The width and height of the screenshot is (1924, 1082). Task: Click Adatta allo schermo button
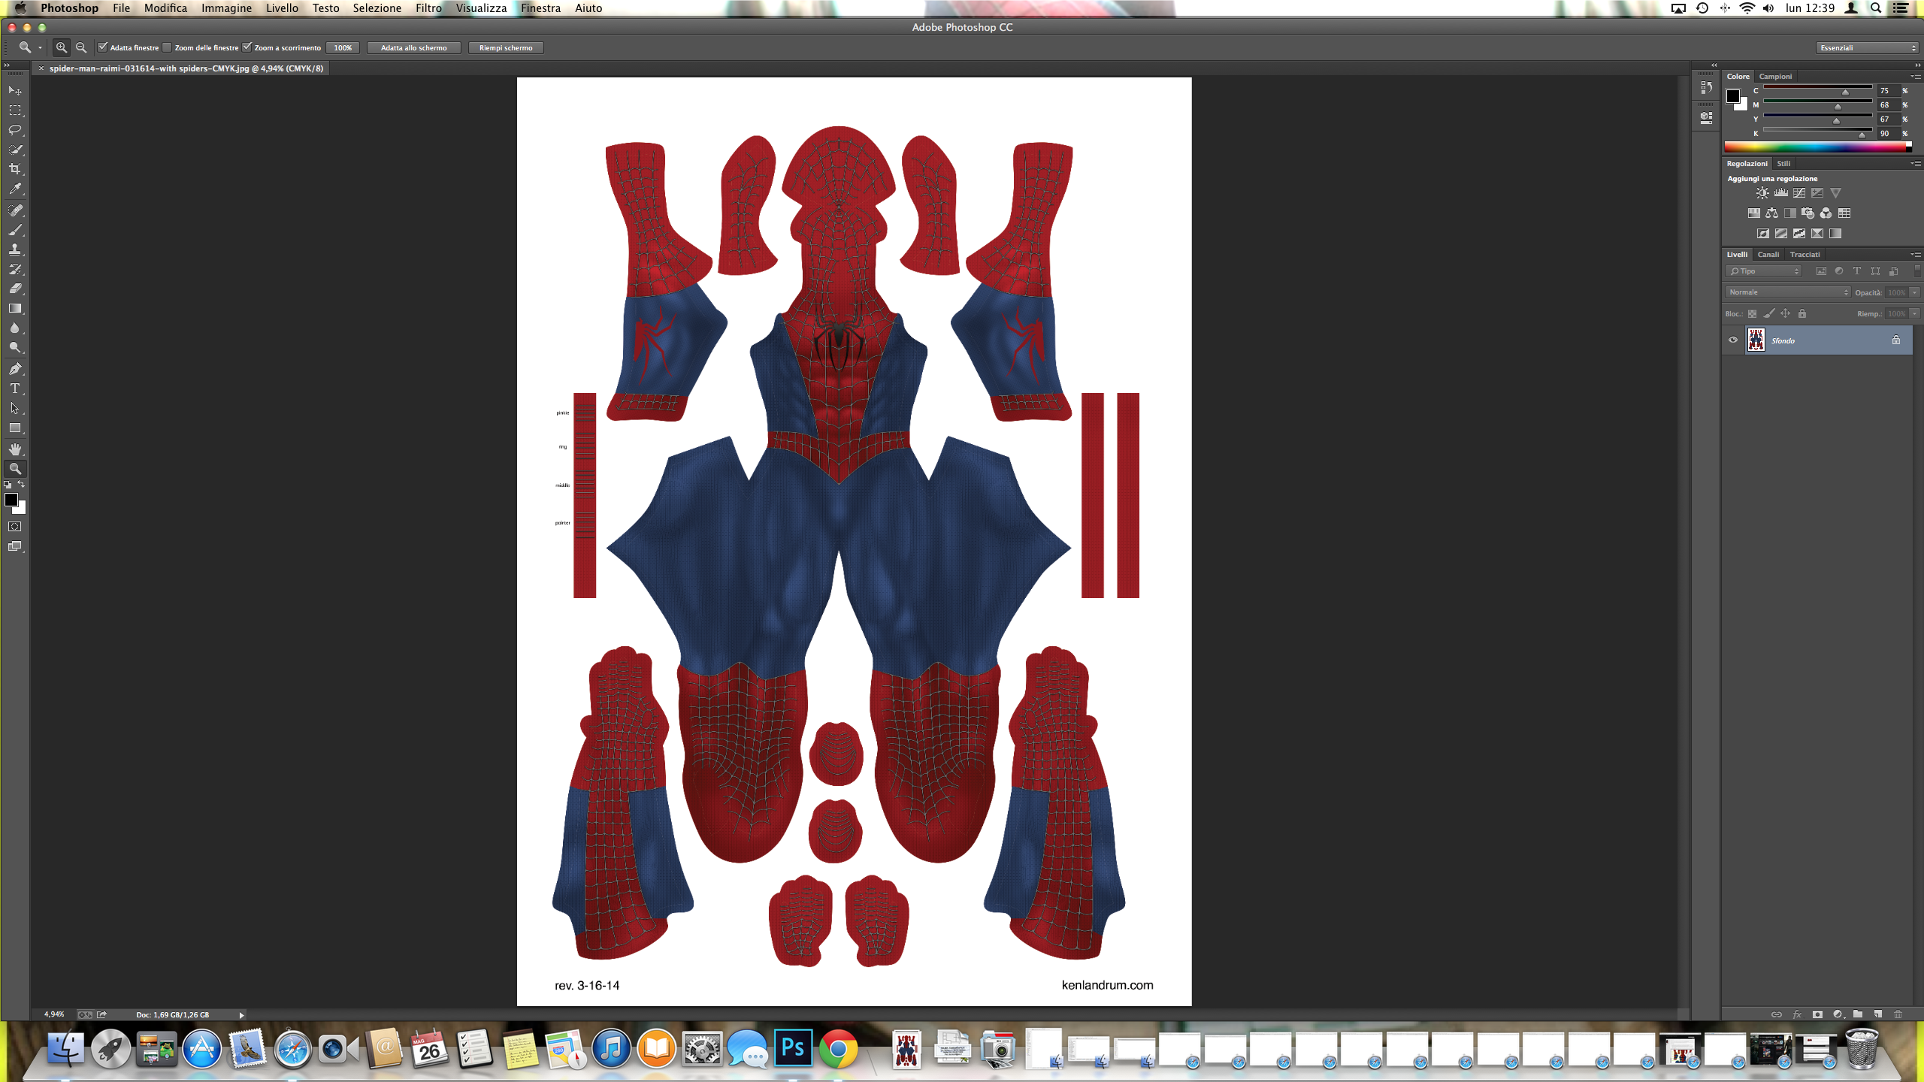point(413,48)
